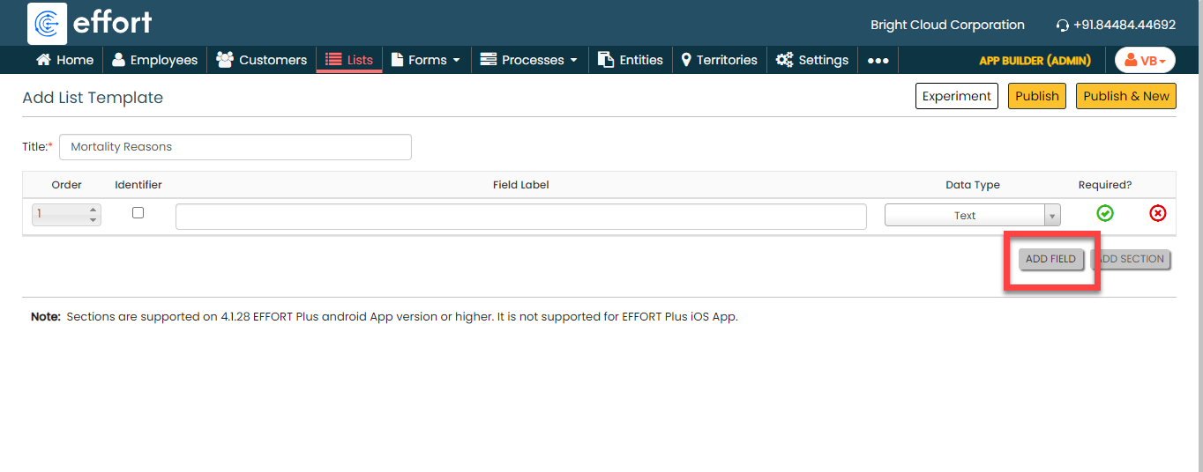Click the headset phone support icon
This screenshot has width=1203, height=472.
(x=1062, y=26)
